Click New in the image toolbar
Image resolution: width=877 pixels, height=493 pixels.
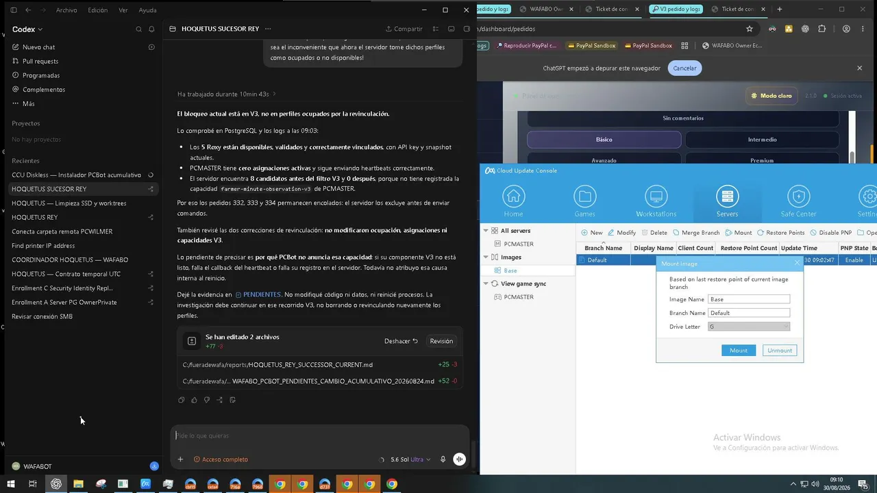pyautogui.click(x=592, y=233)
